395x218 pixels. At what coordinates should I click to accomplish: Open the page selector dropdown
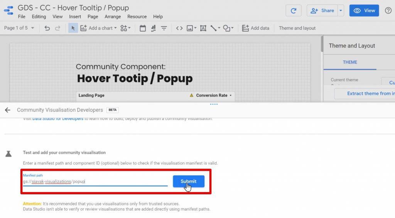tap(19, 28)
